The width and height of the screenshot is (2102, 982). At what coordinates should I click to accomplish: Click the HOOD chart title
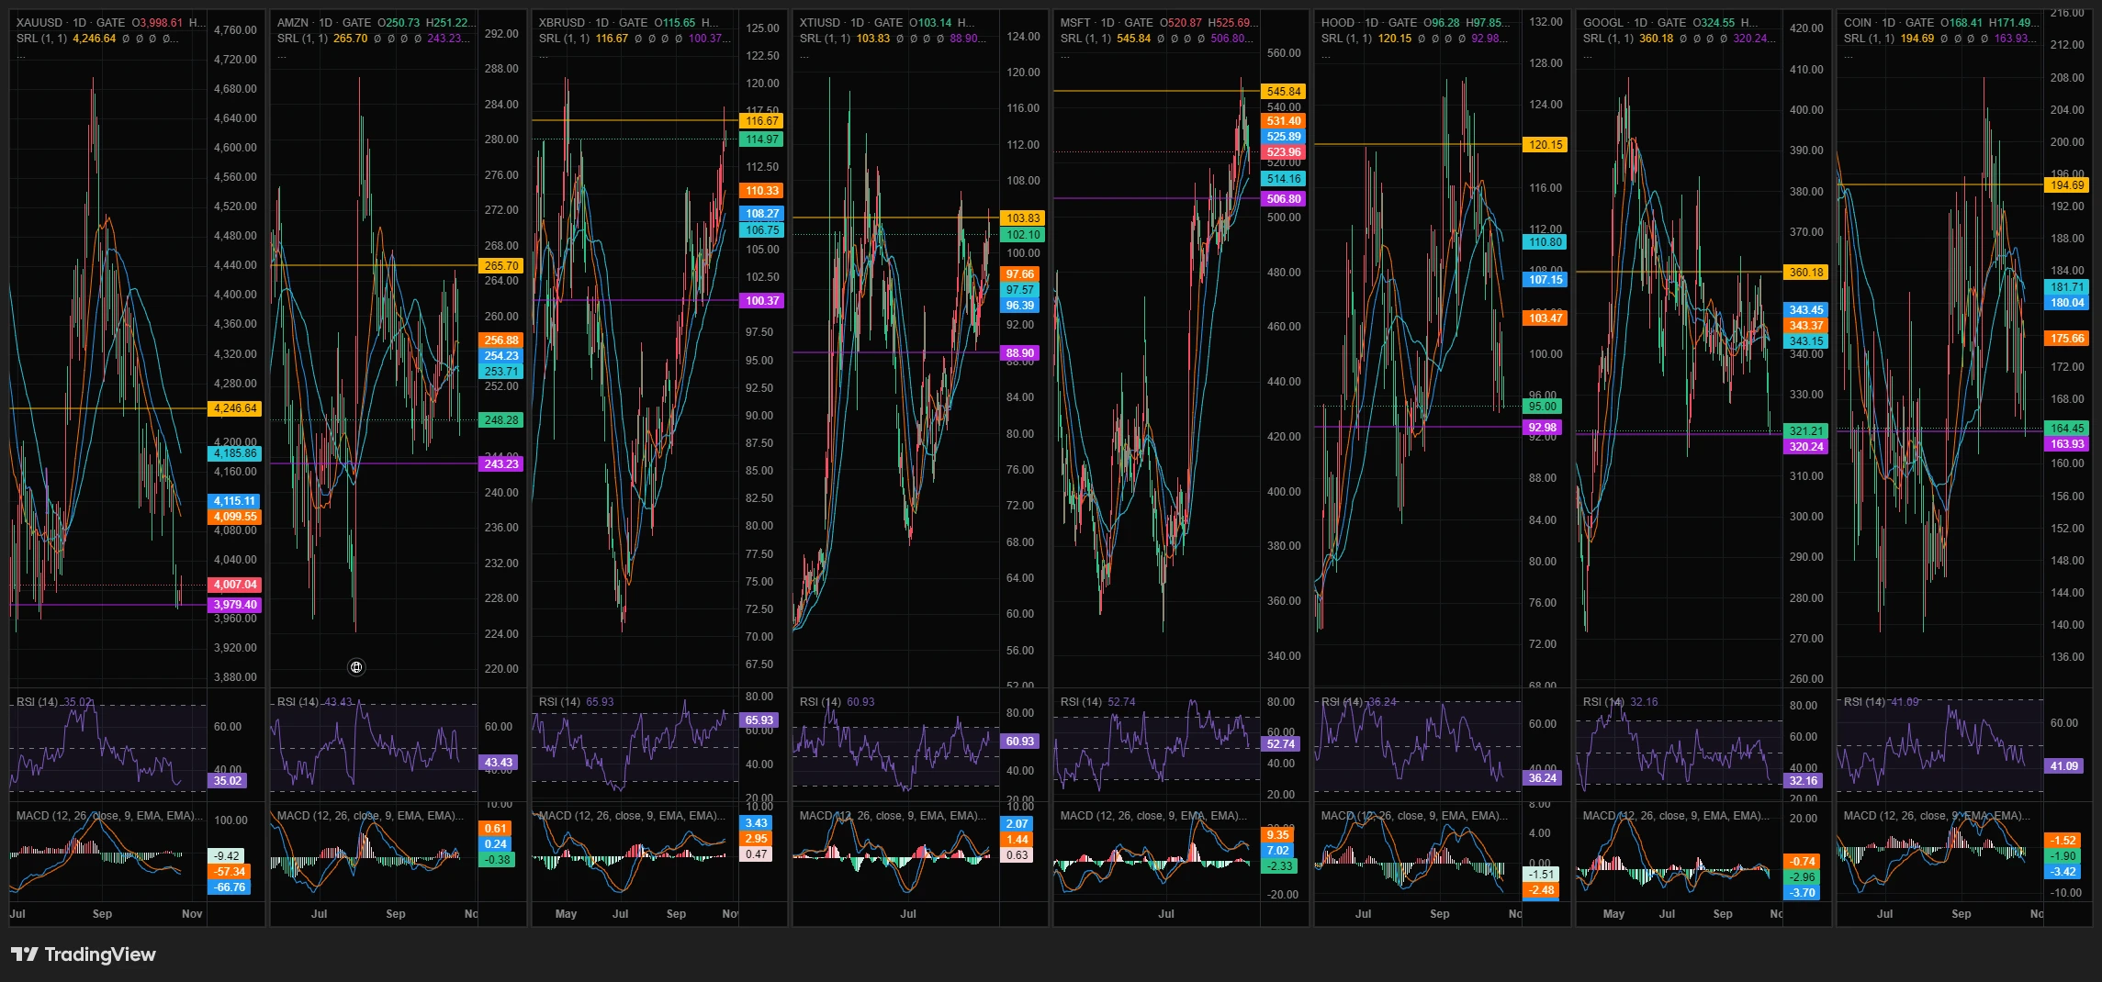pos(1369,23)
